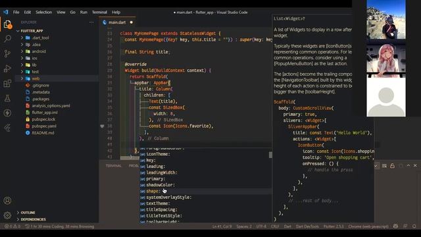Open the .gitignore file
The width and height of the screenshot is (421, 237).
coord(41,85)
